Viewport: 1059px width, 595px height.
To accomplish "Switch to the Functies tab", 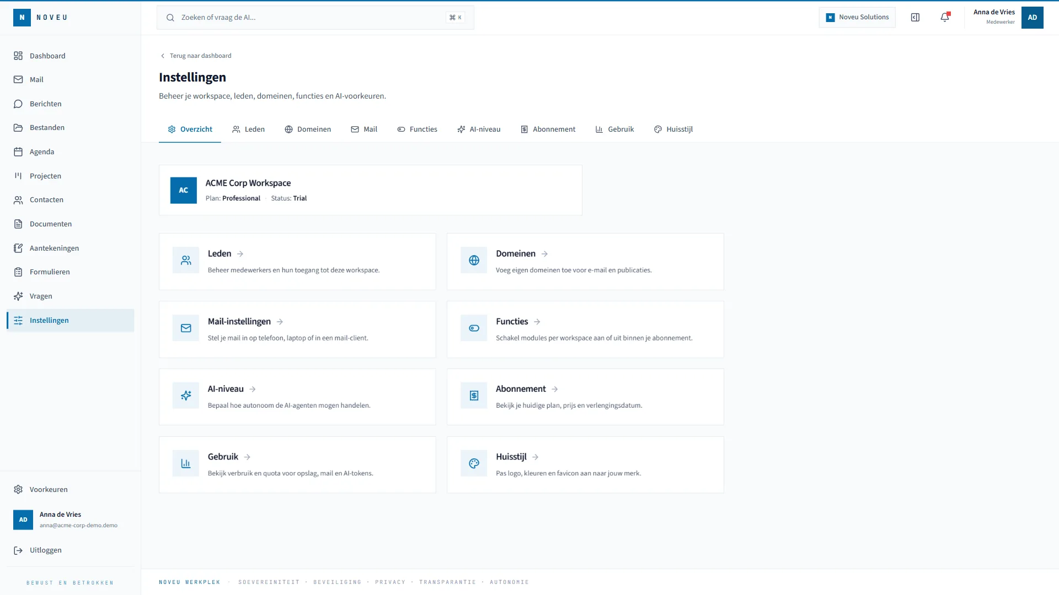I will (x=417, y=129).
